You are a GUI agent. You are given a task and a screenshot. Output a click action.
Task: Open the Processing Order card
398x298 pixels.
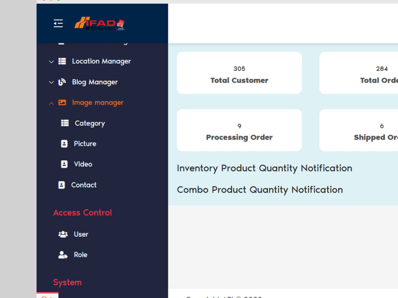pyautogui.click(x=239, y=130)
